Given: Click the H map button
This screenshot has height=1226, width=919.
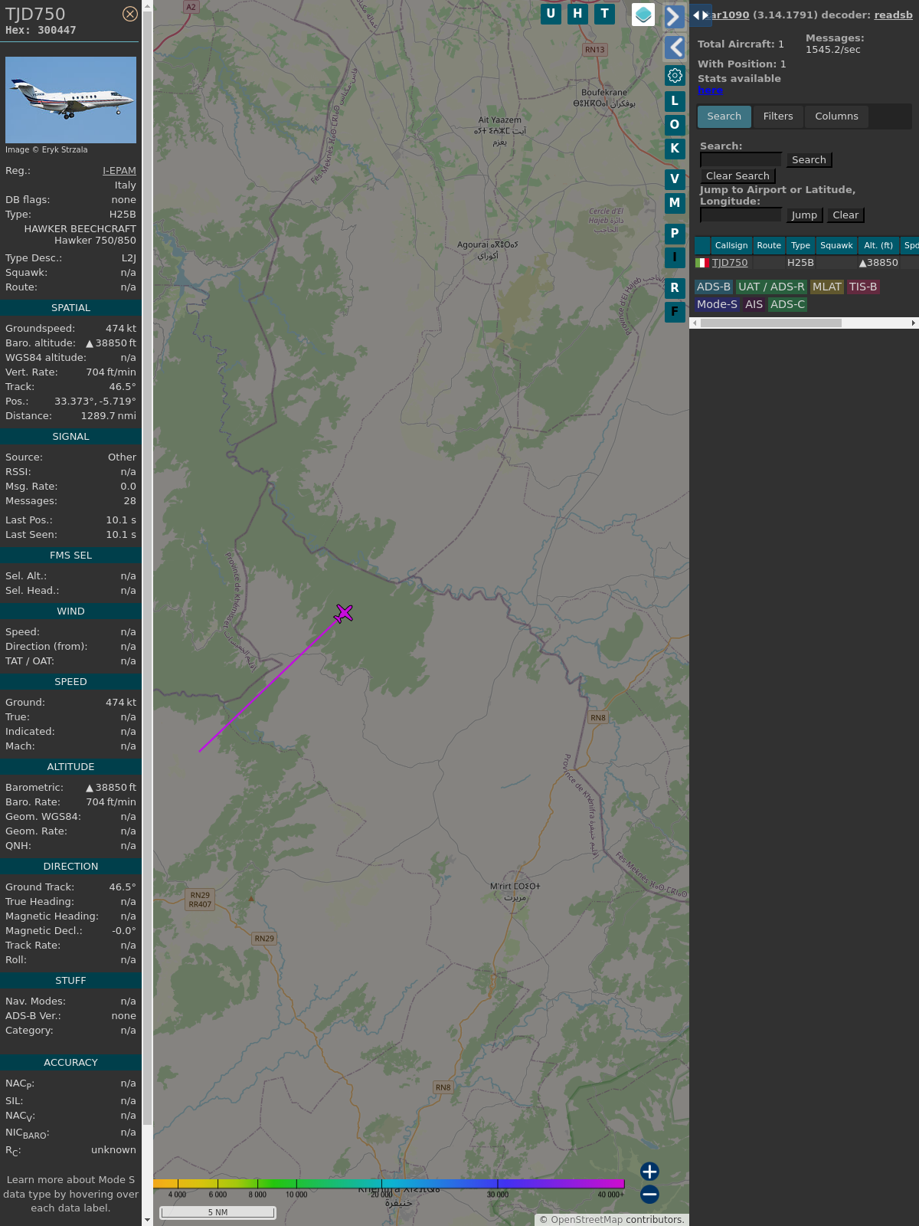Looking at the screenshot, I should 577,14.
